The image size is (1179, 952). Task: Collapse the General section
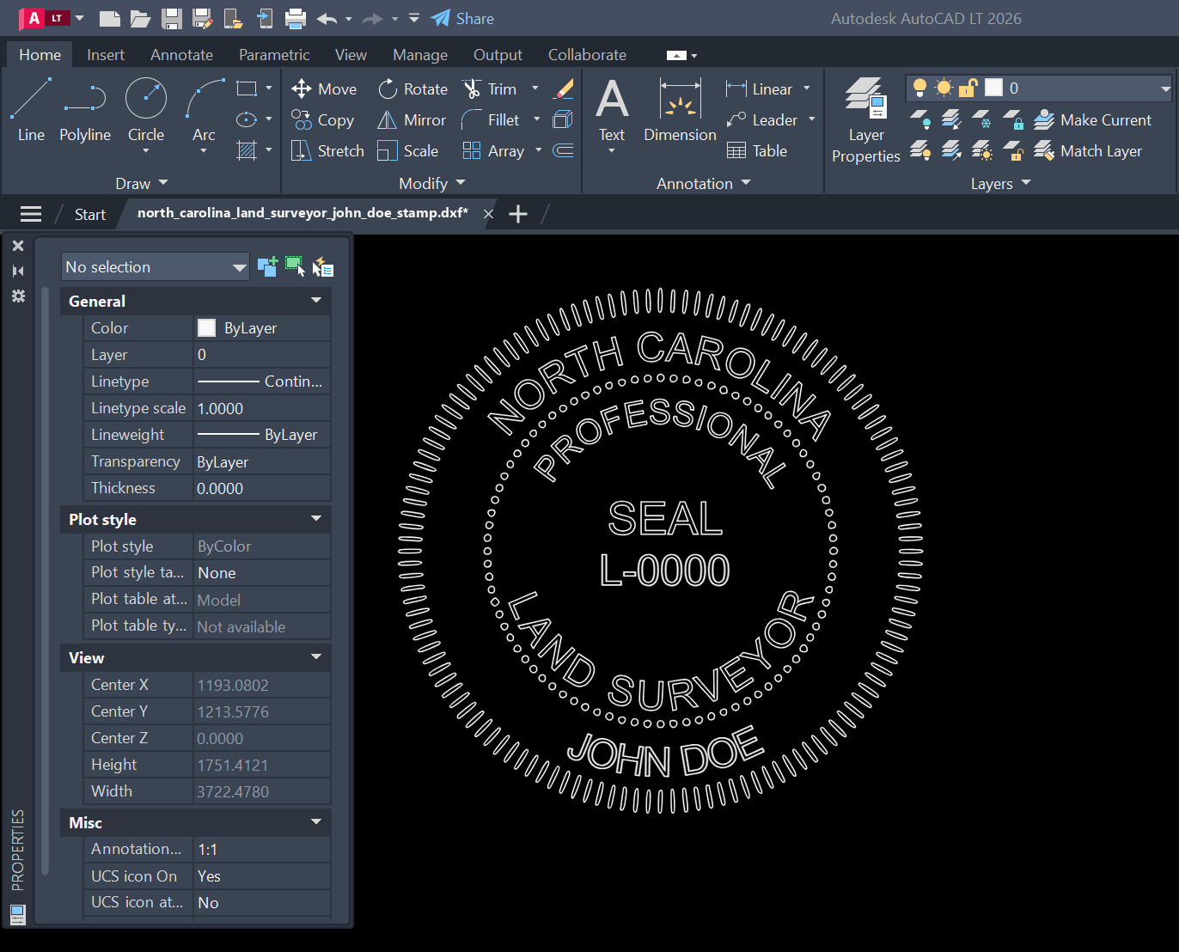click(x=316, y=301)
